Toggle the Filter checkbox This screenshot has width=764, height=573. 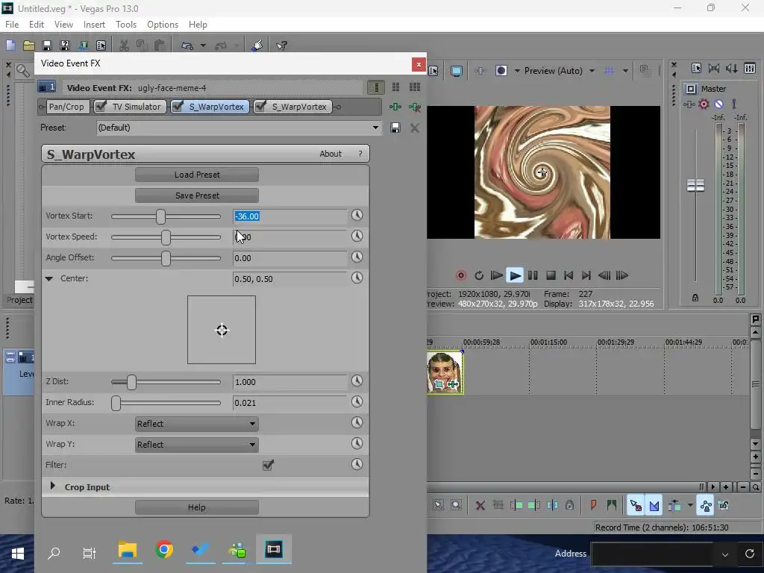[x=268, y=465]
